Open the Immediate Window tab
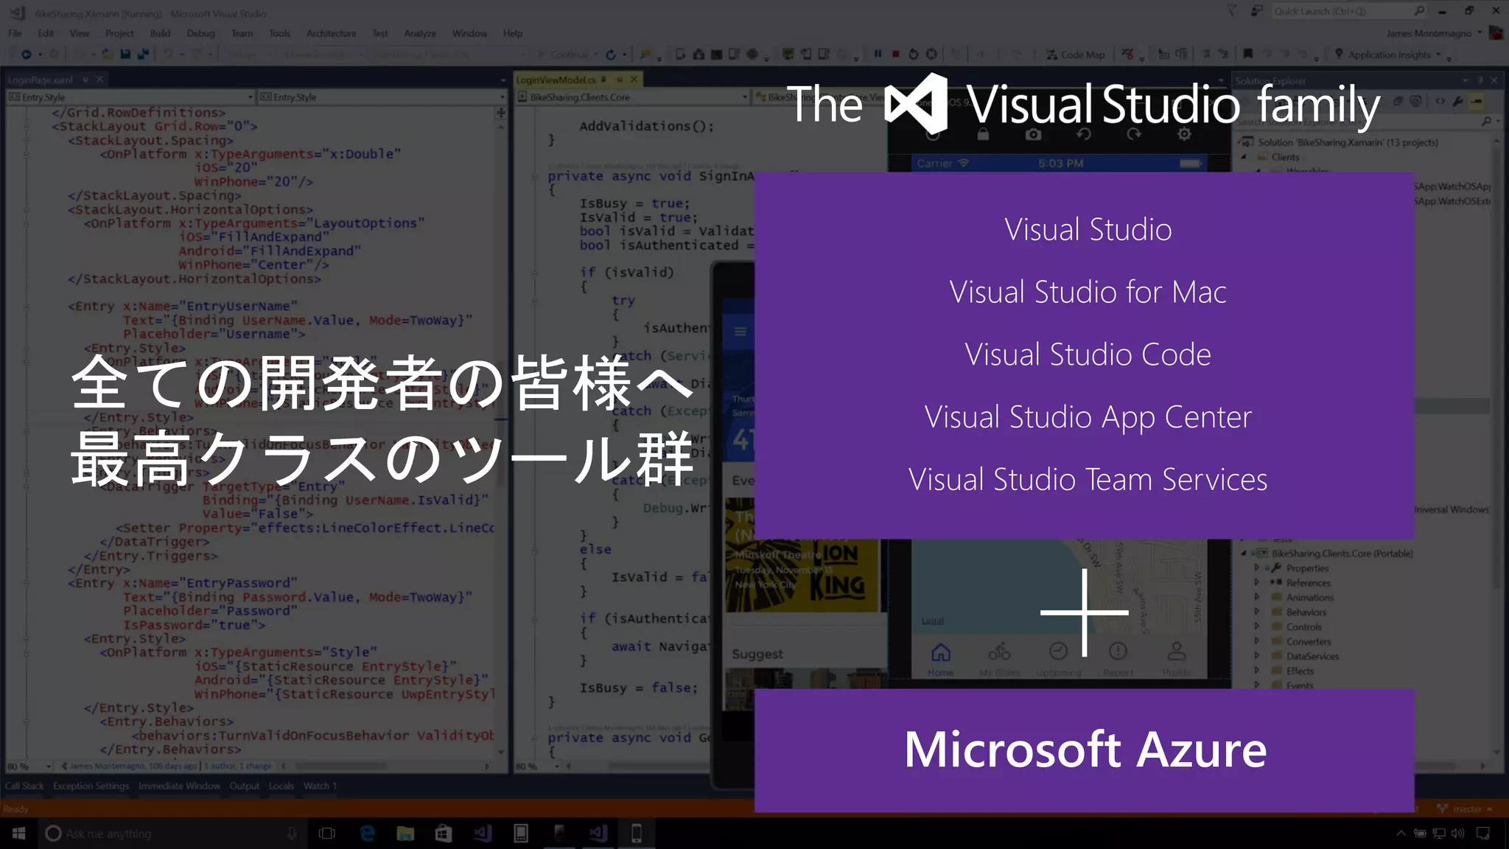 tap(179, 786)
